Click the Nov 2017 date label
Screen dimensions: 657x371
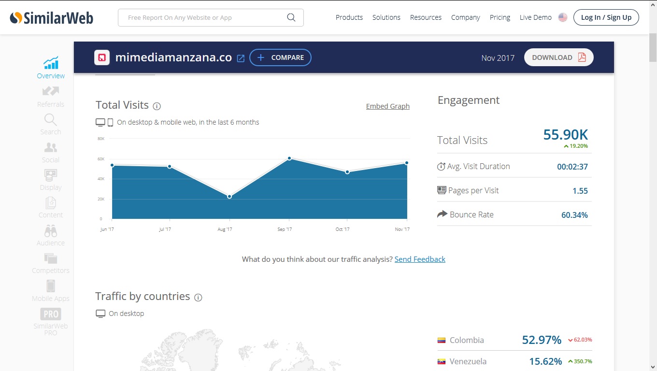tap(498, 58)
